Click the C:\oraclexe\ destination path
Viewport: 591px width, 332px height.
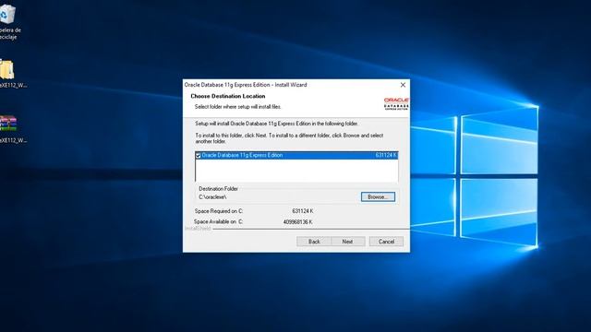212,196
